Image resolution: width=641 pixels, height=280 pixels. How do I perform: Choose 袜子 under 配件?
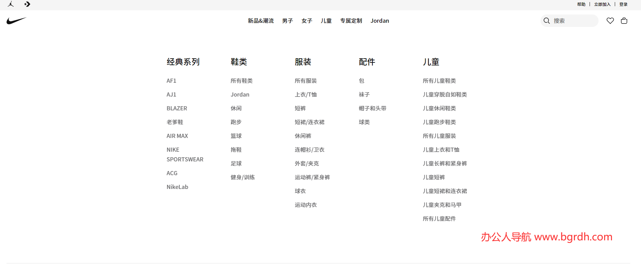tap(364, 94)
